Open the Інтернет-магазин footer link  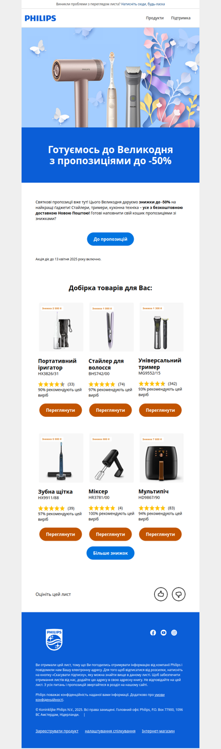point(158,731)
